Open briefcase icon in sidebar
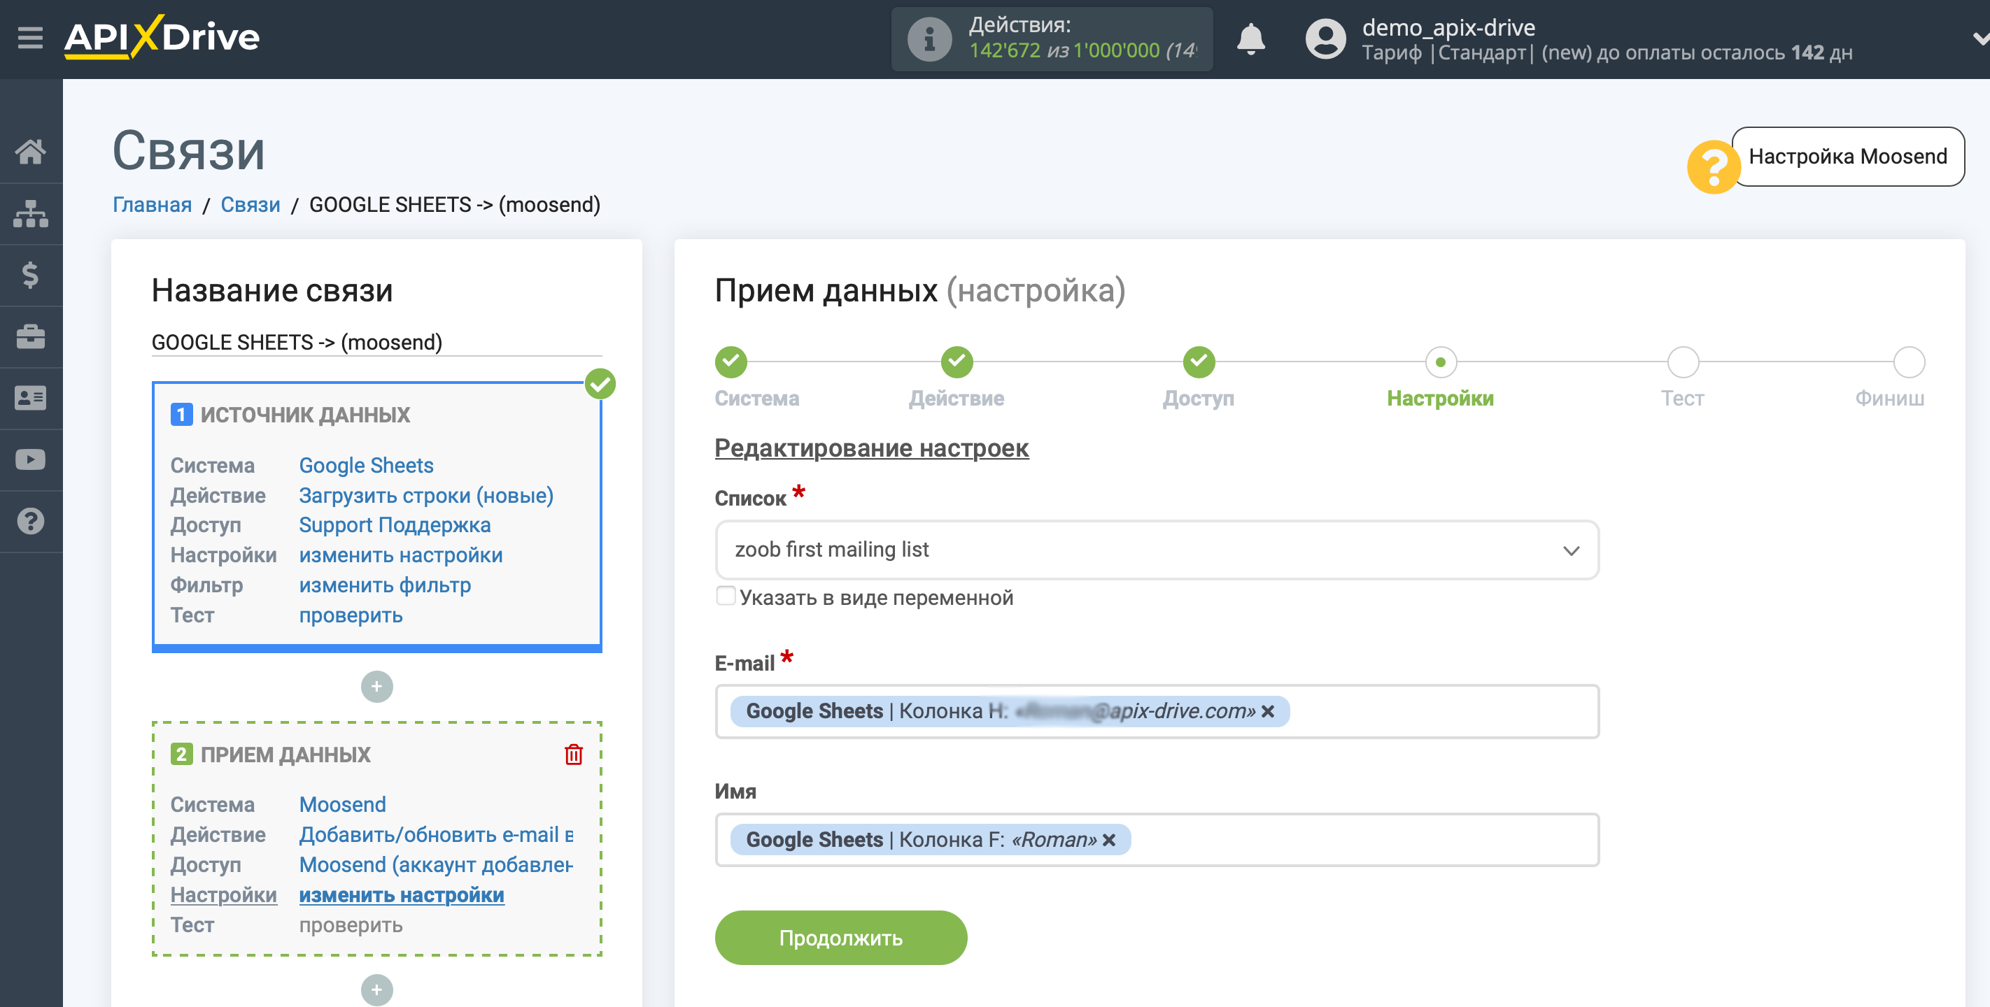Viewport: 1990px width, 1007px height. pyautogui.click(x=30, y=336)
